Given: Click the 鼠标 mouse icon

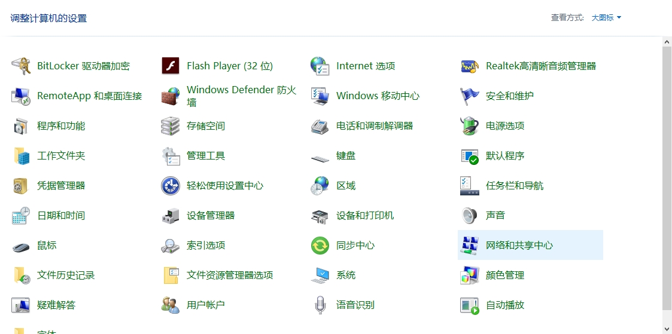Looking at the screenshot, I should 20,246.
